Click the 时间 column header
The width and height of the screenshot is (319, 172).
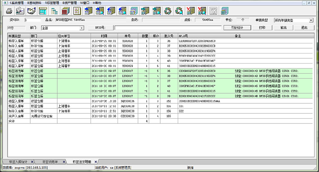[104, 36]
